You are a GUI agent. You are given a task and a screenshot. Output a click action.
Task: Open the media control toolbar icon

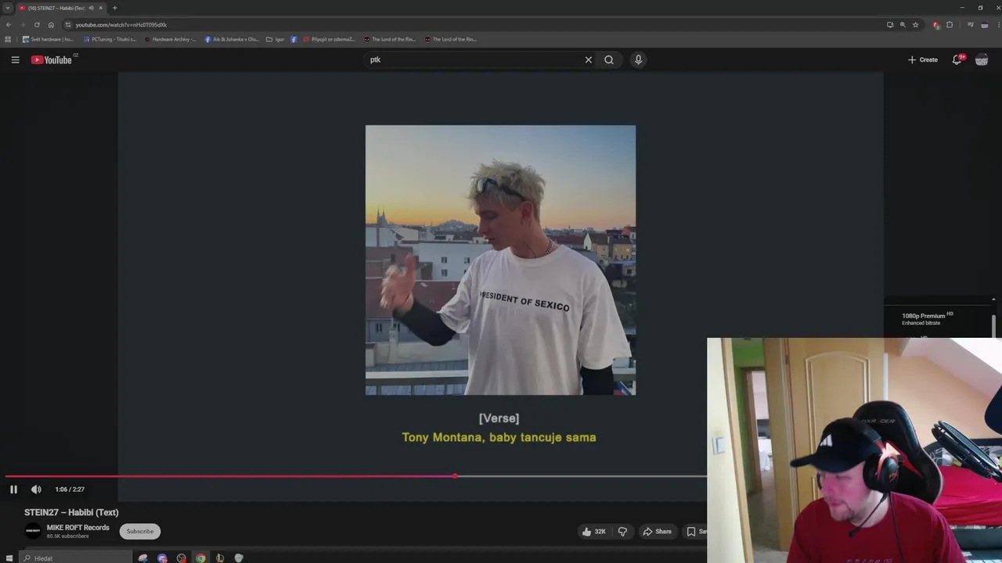pyautogui.click(x=971, y=25)
